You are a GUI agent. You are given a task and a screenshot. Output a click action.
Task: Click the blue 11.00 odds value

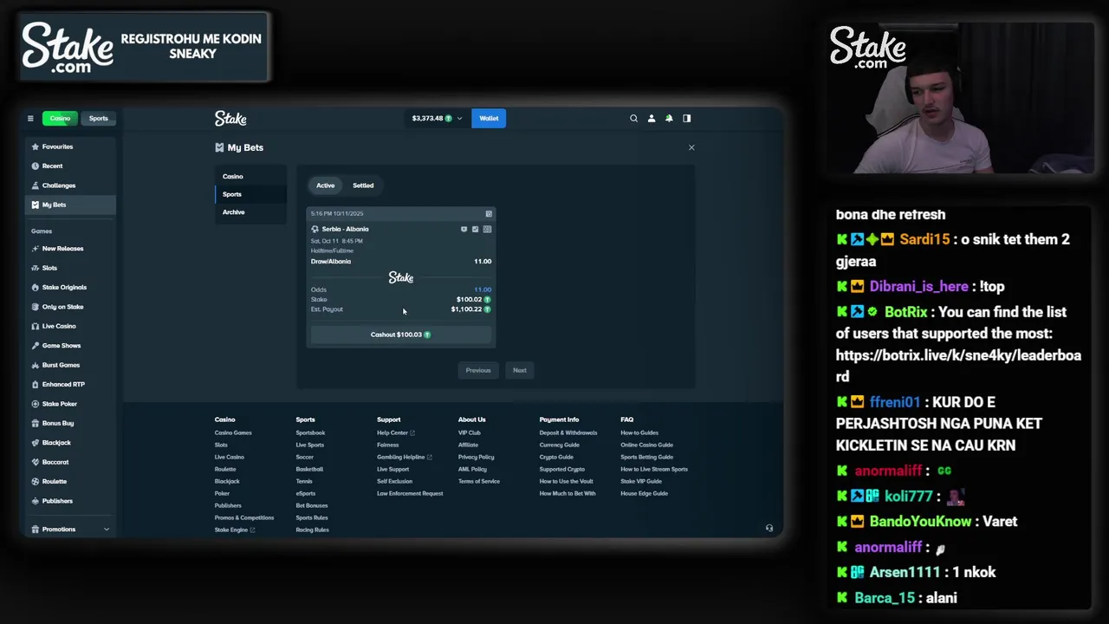click(x=483, y=289)
